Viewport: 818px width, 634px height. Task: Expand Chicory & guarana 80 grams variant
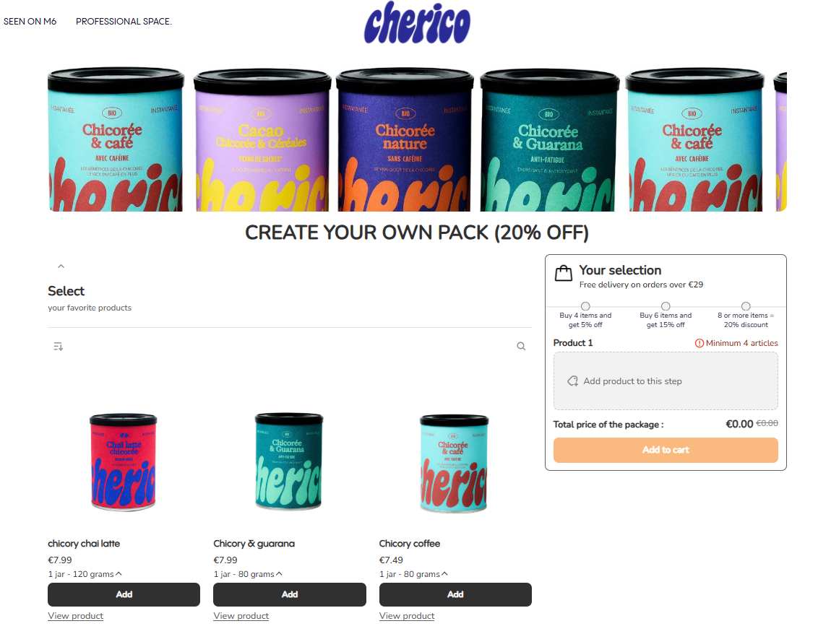click(248, 574)
